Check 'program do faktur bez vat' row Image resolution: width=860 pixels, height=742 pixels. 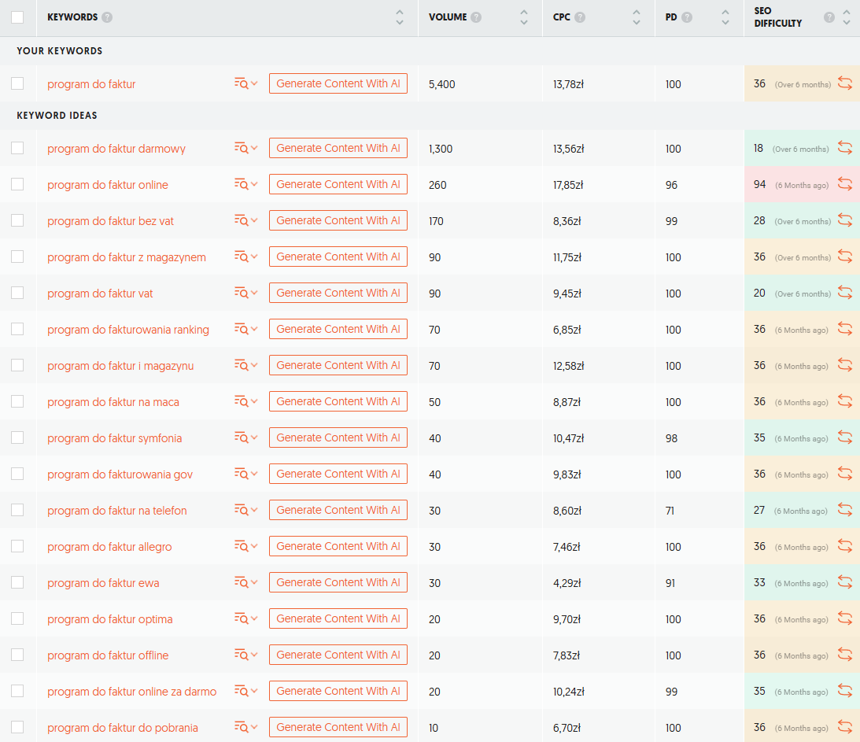pyautogui.click(x=17, y=220)
